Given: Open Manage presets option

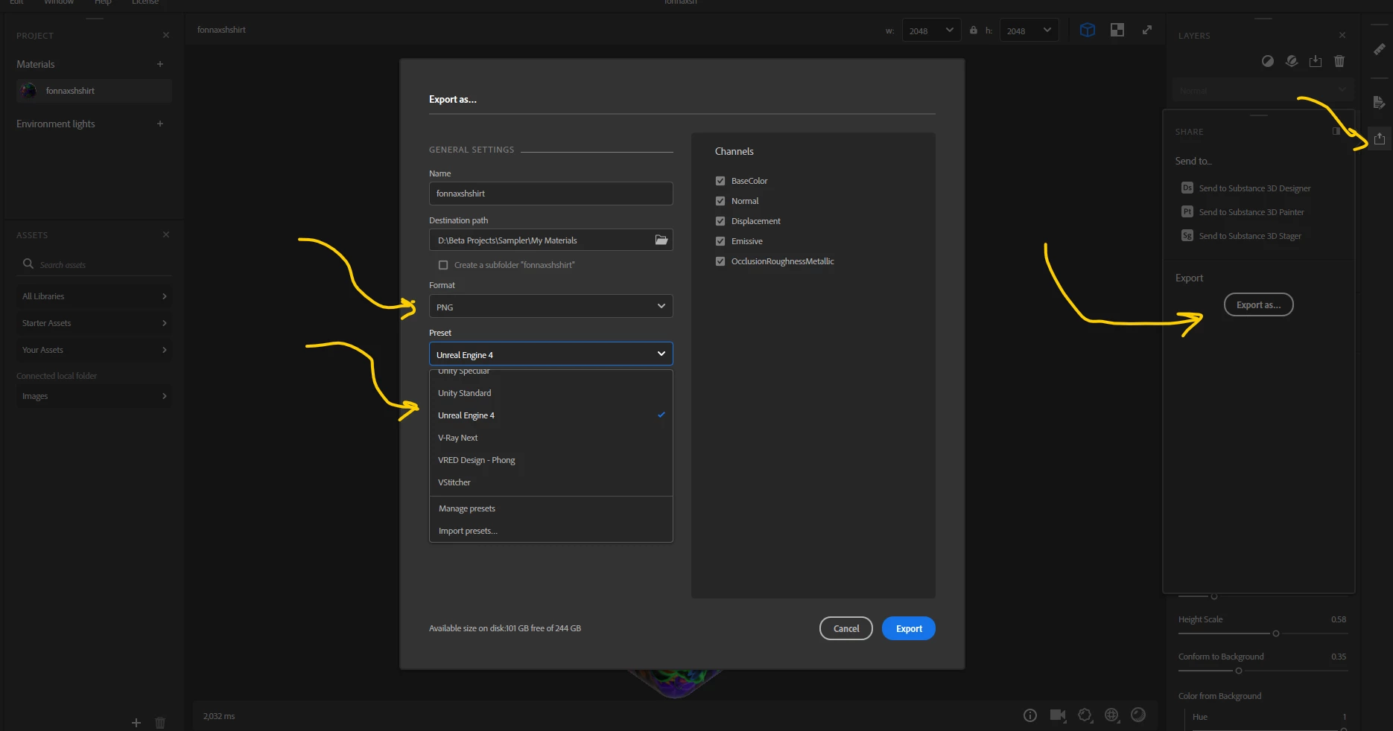Looking at the screenshot, I should point(551,508).
